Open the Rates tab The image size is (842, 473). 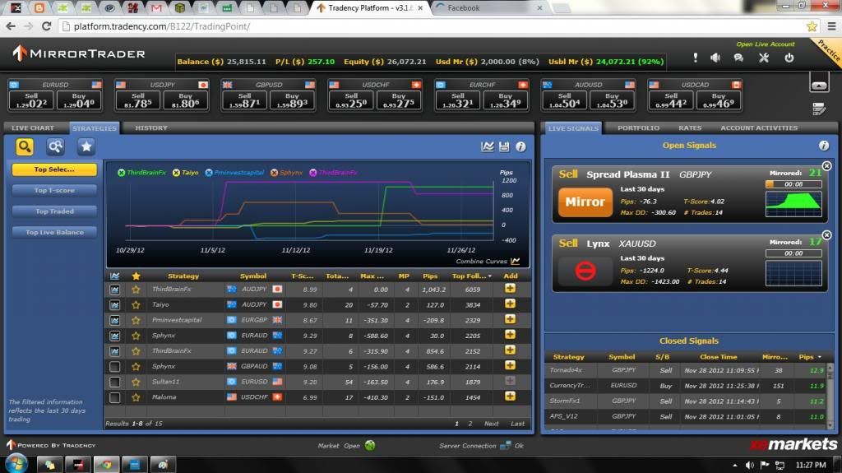point(690,128)
